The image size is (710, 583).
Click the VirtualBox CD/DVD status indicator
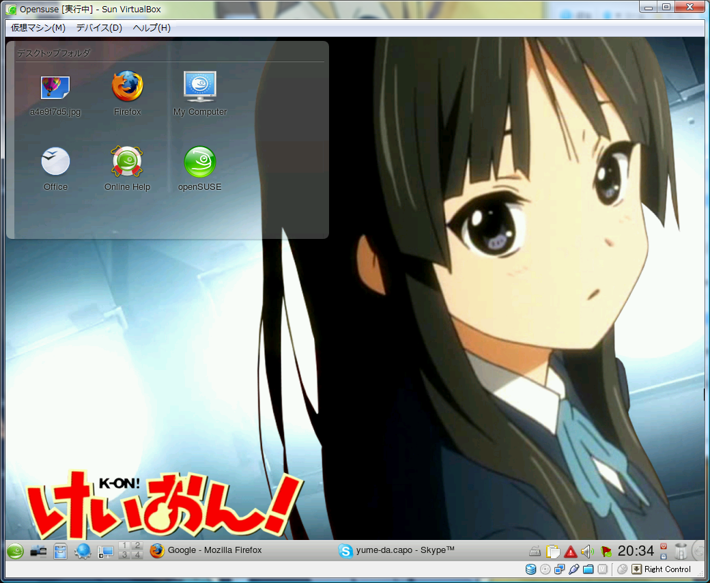tap(545, 569)
